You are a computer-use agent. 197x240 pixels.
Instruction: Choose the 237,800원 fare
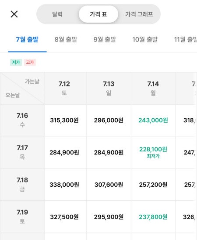coord(153,217)
